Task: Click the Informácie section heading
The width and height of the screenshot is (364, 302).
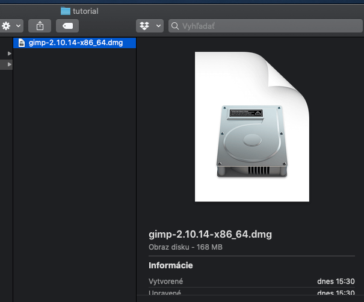Action: [x=171, y=265]
